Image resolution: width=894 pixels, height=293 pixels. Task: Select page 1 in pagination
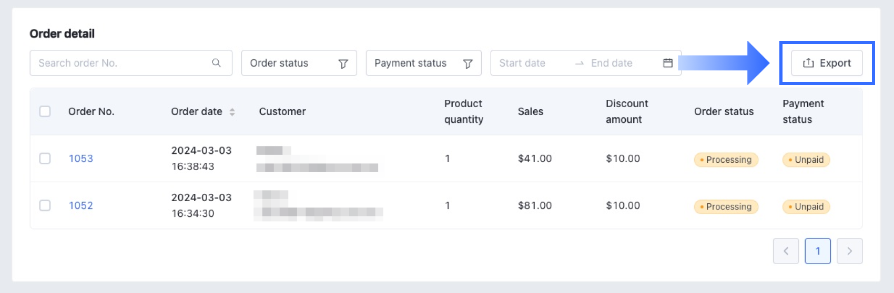[818, 251]
